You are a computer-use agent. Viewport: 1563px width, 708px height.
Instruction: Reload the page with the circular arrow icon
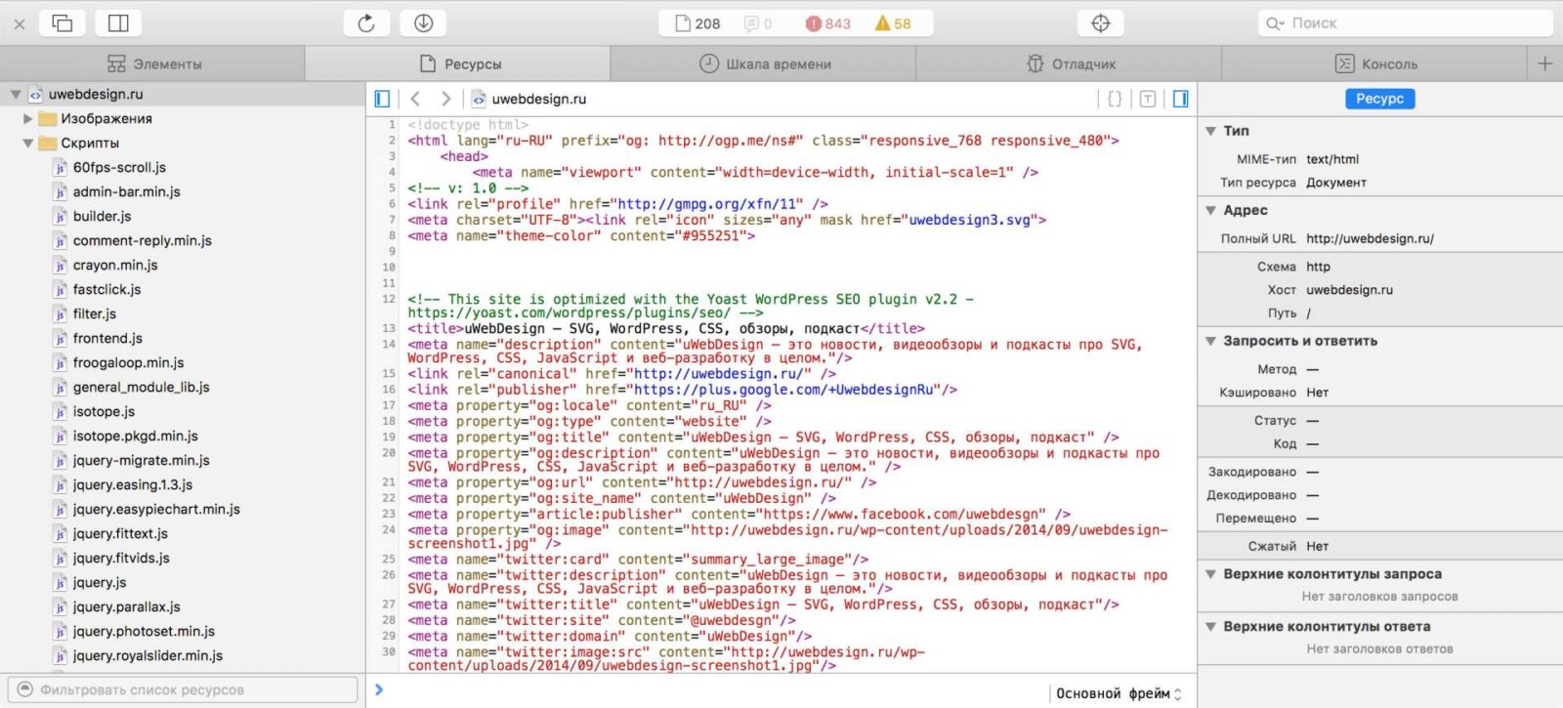coord(366,23)
